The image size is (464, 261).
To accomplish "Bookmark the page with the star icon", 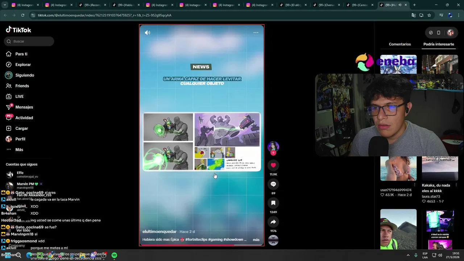I will tap(429, 15).
